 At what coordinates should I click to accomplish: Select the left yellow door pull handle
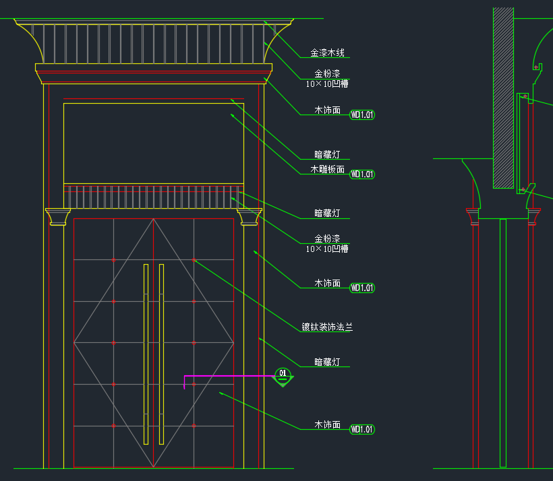click(x=146, y=354)
